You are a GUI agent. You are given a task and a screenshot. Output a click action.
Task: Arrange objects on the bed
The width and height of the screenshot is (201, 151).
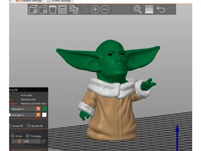pos(62,9)
